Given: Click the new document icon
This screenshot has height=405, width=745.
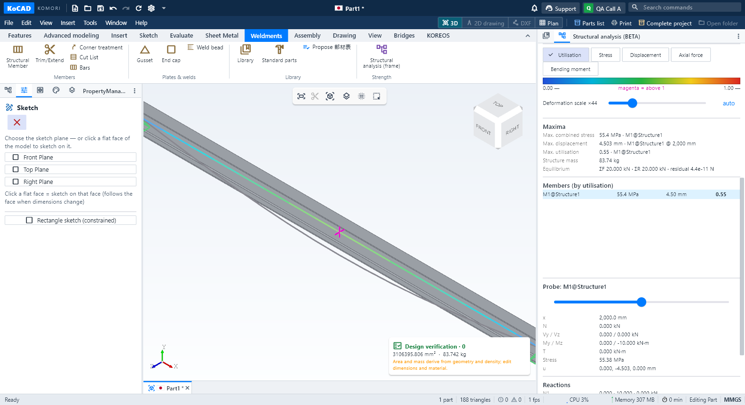Looking at the screenshot, I should click(75, 8).
